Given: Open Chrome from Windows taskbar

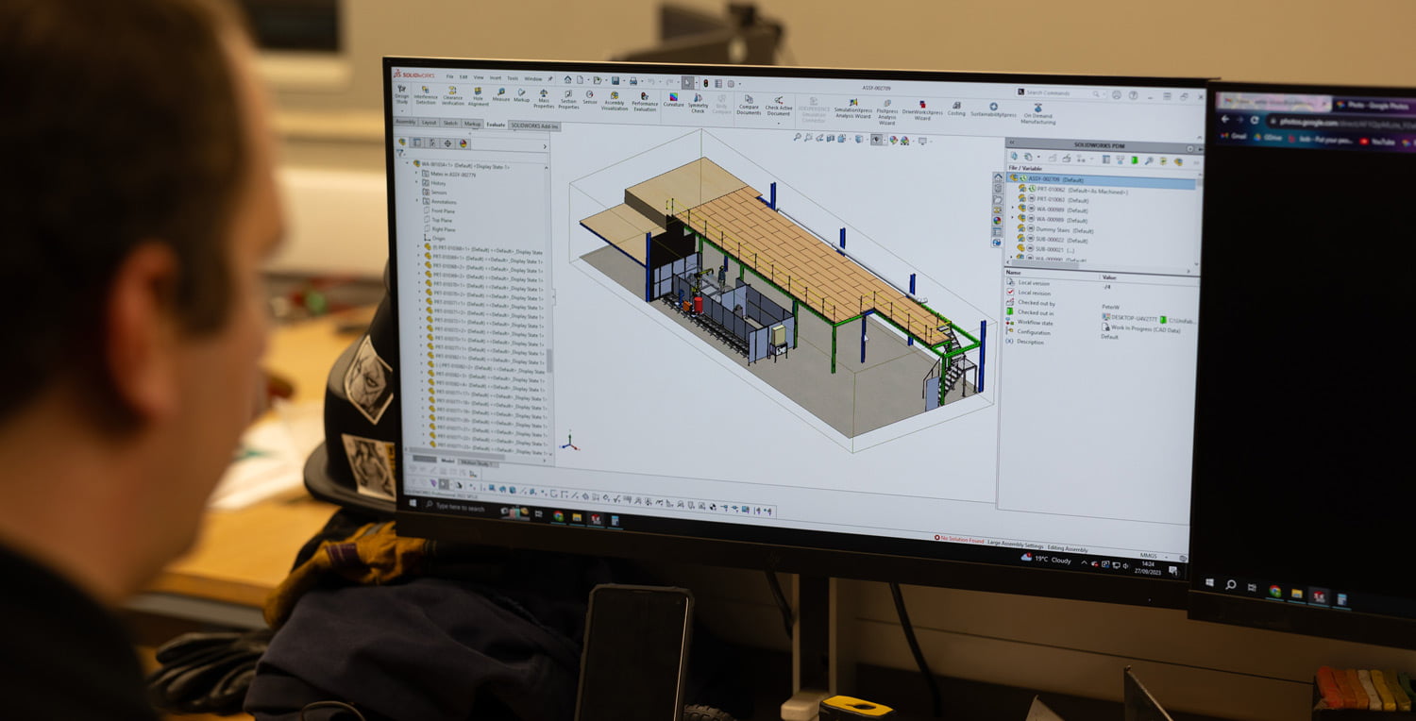Looking at the screenshot, I should click(x=558, y=516).
